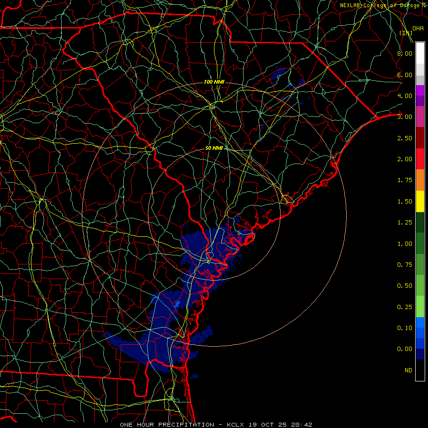
Task: Click the 2.50 legend value label
Action: coord(405,138)
